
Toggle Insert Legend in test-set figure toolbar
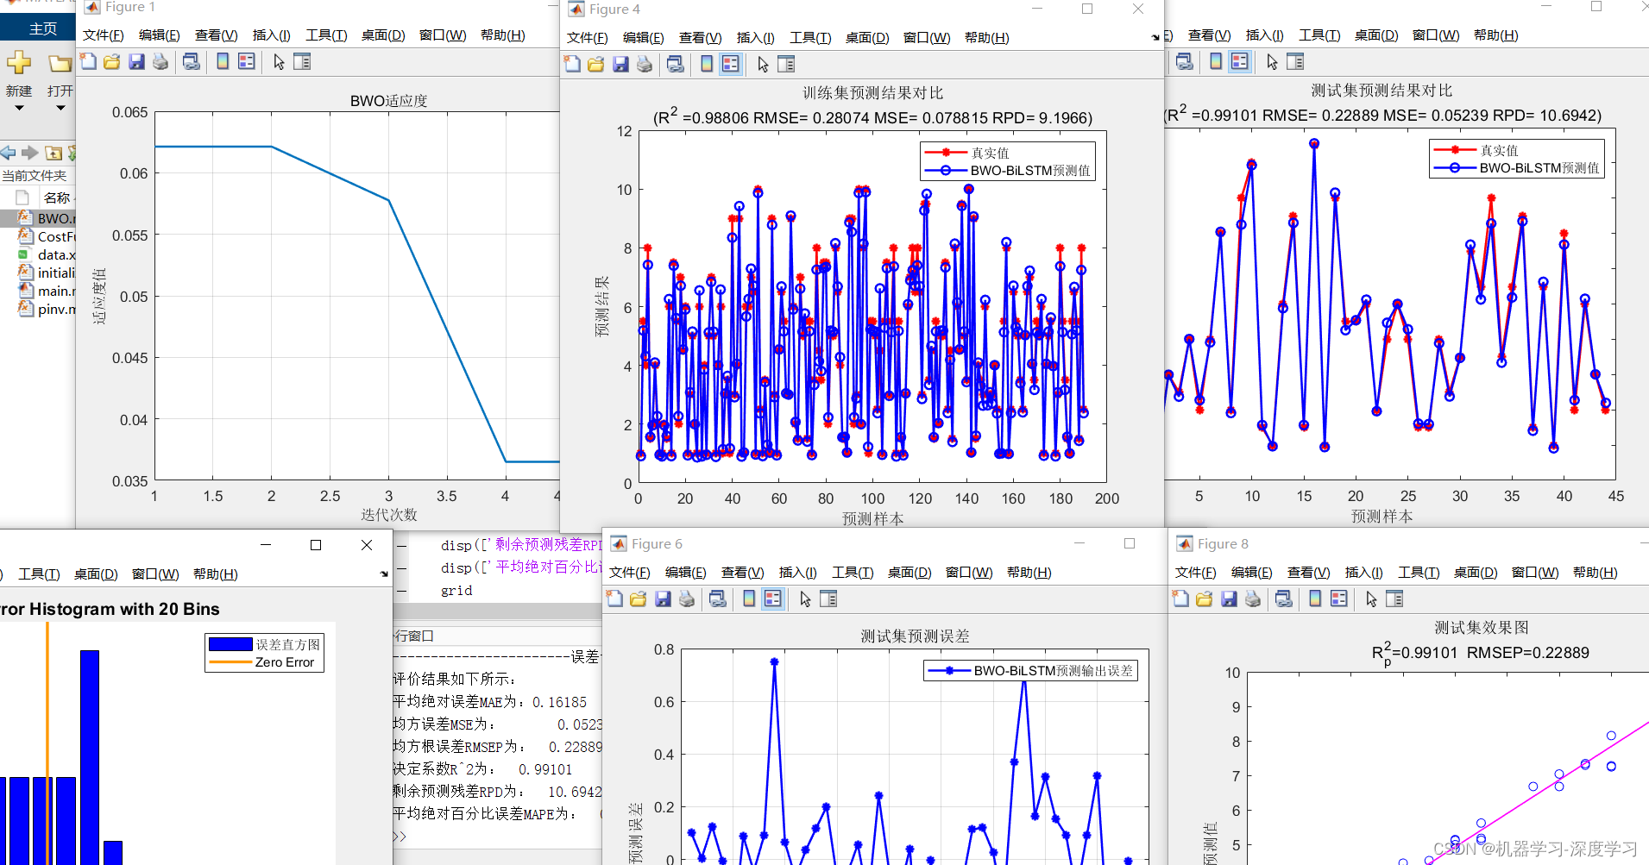pyautogui.click(x=1240, y=61)
